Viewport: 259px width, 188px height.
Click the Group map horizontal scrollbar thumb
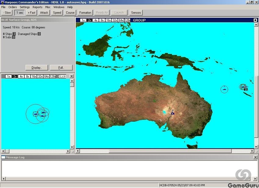170,151
